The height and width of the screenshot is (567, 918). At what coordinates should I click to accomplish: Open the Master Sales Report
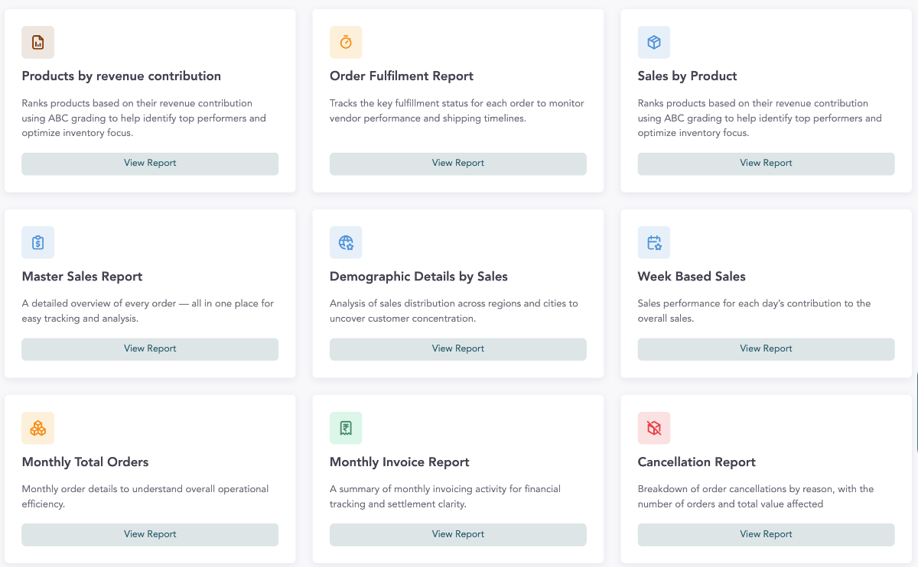150,348
